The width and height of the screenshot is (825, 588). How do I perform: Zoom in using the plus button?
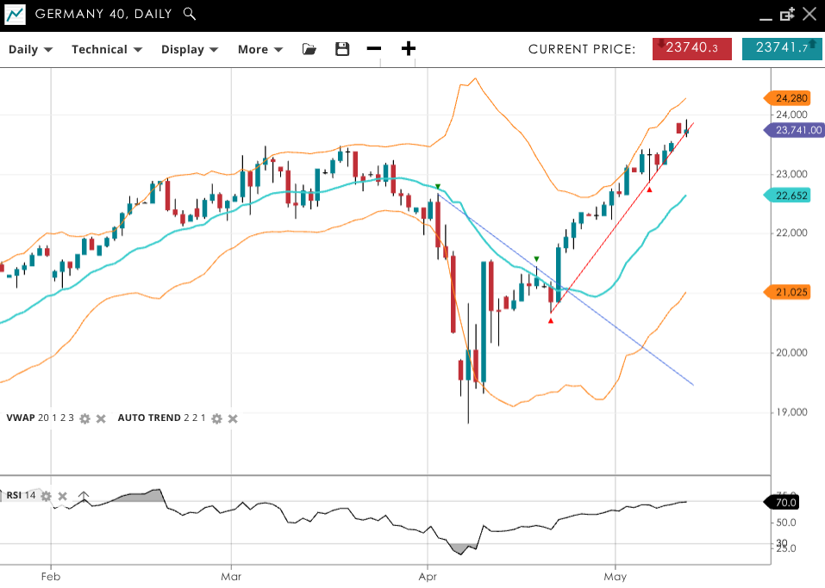[x=409, y=49]
